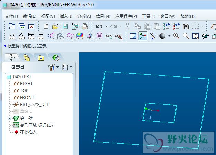Toggle the spin center icon
Screen dimensions: 216x155
[143, 36]
